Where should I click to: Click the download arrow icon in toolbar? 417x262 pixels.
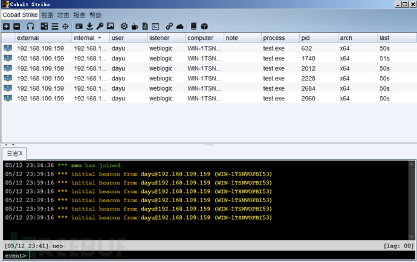[89, 27]
